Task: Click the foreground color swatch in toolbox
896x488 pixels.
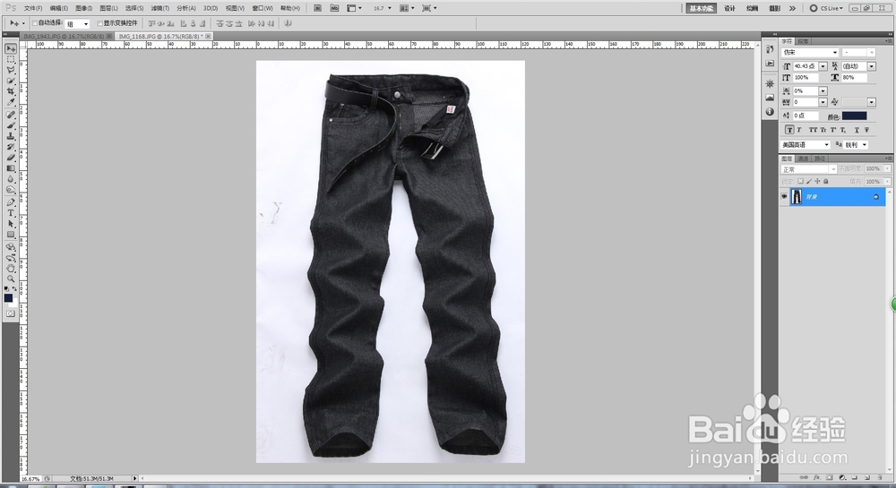Action: [8, 298]
